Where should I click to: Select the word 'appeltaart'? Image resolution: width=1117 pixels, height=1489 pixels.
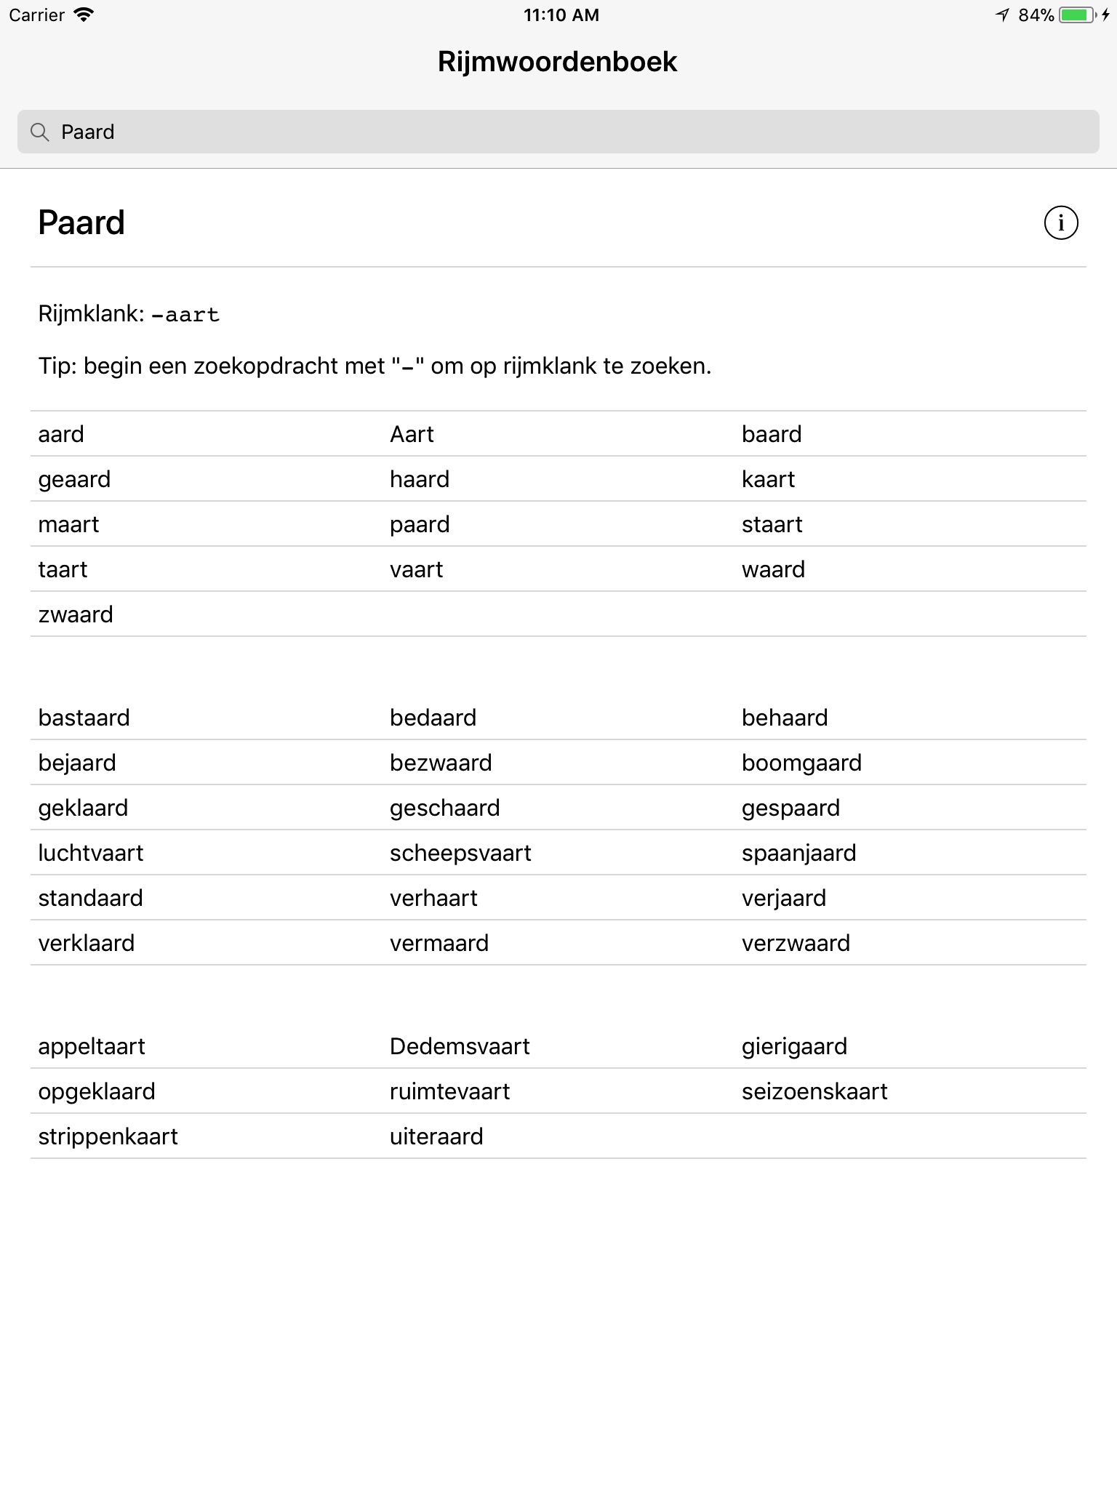(92, 1047)
